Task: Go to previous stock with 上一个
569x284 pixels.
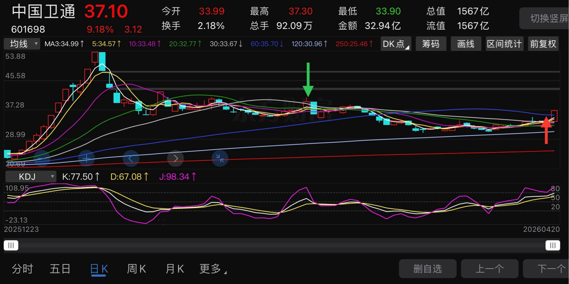Action: point(489,269)
